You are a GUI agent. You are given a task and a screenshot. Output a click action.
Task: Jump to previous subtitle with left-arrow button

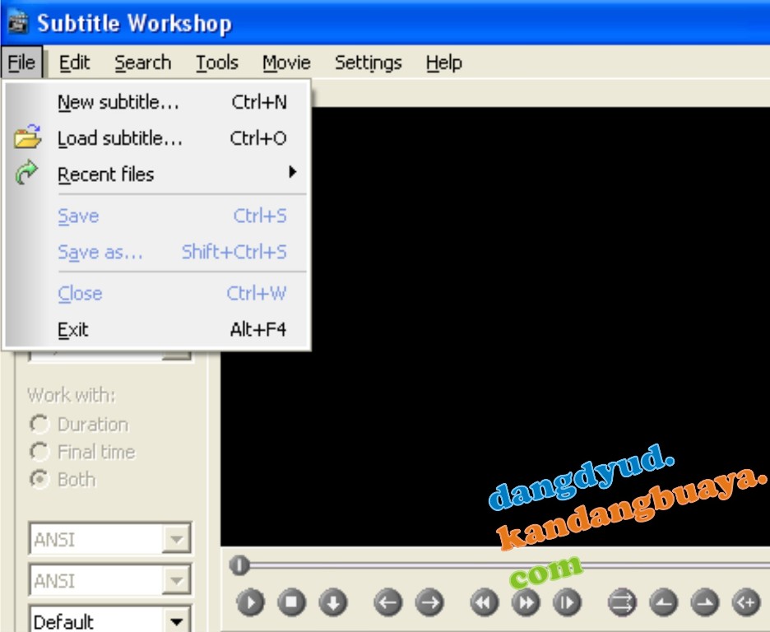point(388,602)
